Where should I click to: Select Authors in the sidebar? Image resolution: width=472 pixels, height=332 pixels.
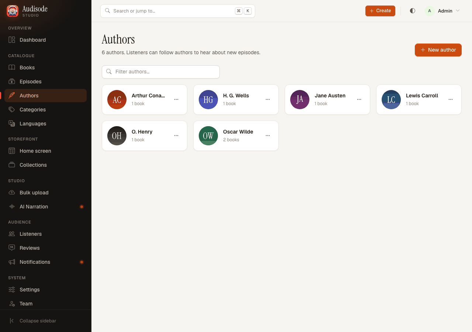click(46, 96)
